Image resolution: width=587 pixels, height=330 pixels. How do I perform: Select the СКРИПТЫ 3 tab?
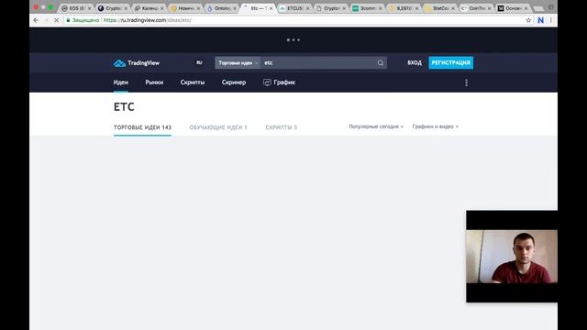point(282,127)
